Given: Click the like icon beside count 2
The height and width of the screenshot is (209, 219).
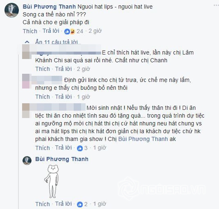Looking at the screenshot, I should click(x=80, y=204).
